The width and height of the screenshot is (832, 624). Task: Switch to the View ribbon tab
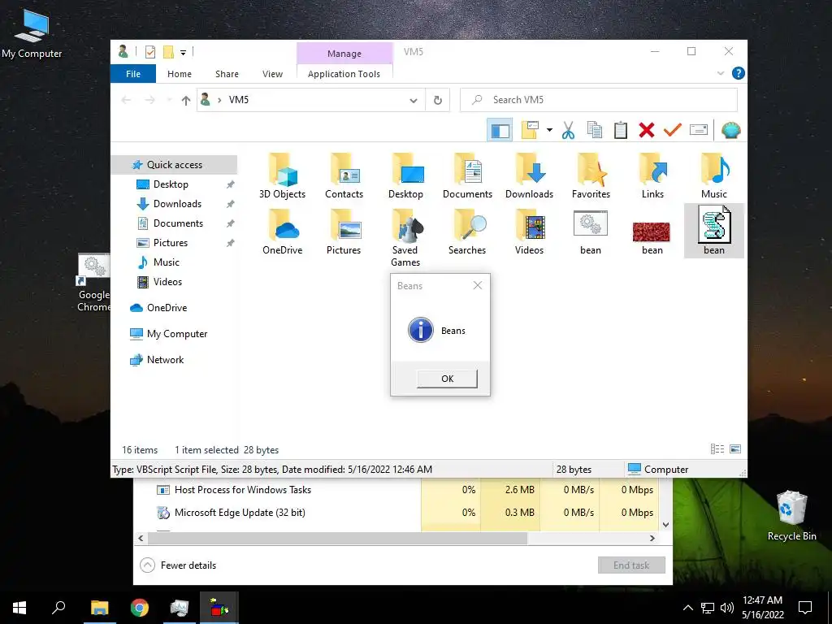pos(272,74)
